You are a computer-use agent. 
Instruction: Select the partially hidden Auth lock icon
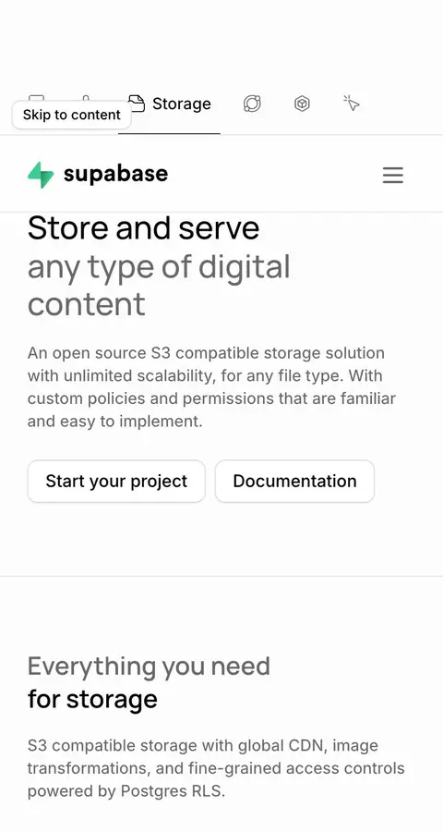click(x=86, y=98)
